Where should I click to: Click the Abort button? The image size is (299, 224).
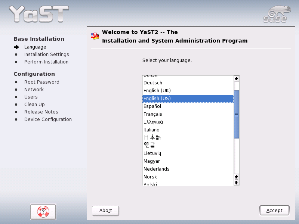coord(105,211)
